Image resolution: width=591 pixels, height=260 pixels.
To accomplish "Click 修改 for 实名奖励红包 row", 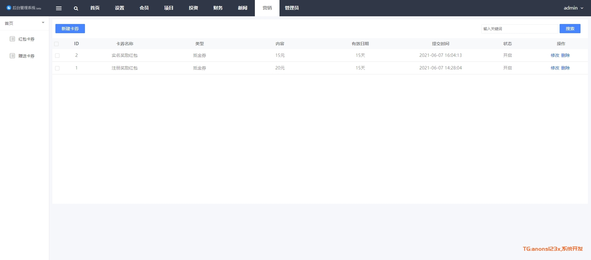I will pos(555,55).
